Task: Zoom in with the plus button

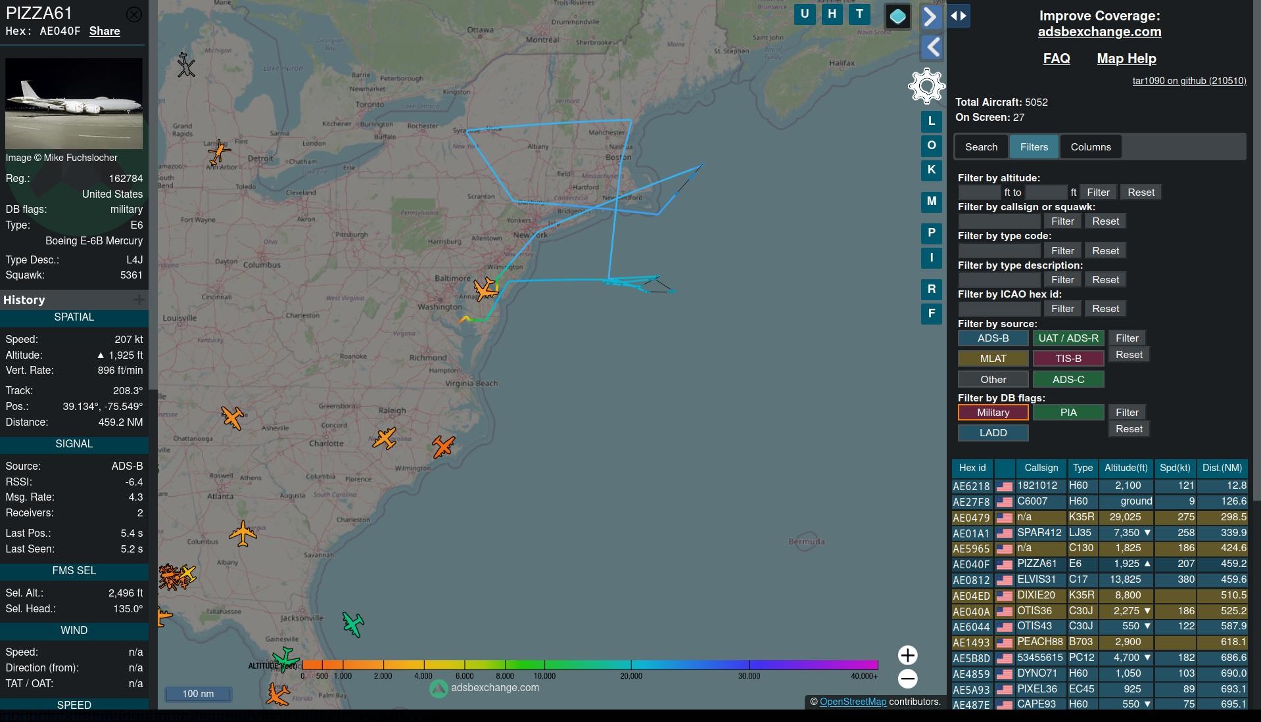Action: tap(908, 655)
